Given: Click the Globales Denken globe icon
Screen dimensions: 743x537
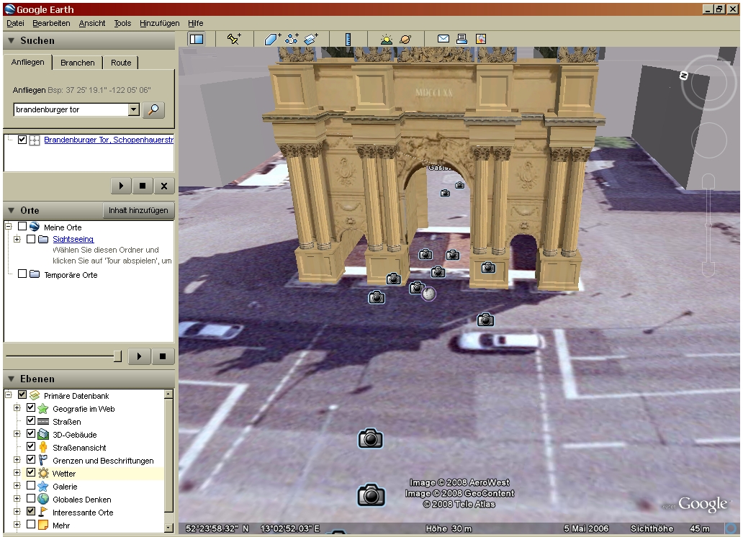Looking at the screenshot, I should (43, 499).
